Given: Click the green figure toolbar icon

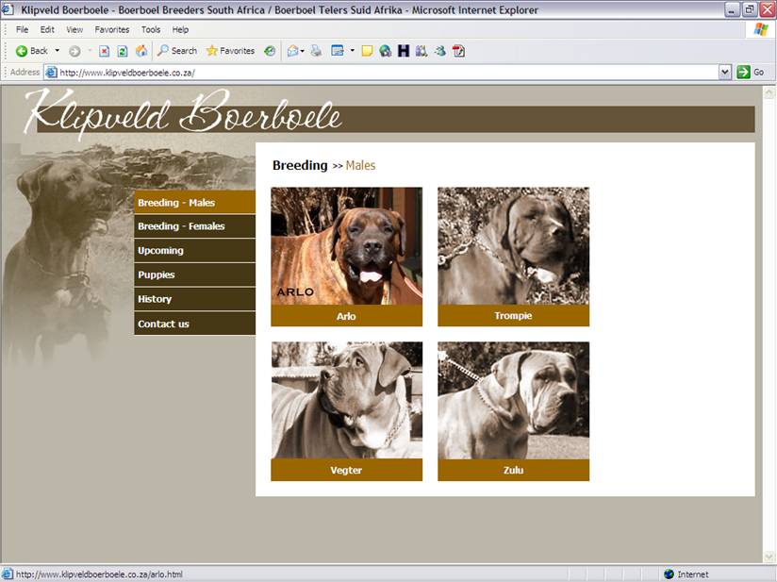Looking at the screenshot, I should [x=440, y=51].
